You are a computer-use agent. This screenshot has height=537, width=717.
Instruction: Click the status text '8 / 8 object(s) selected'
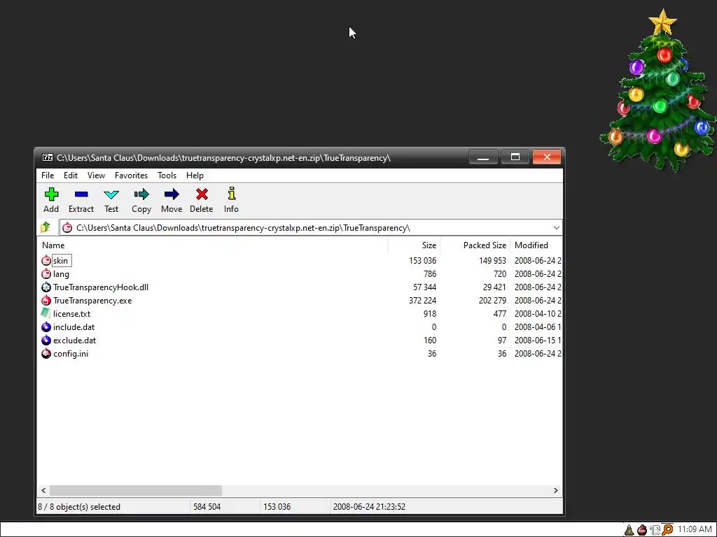(x=79, y=507)
